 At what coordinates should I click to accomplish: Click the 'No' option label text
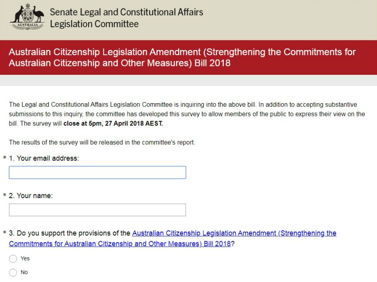pos(24,272)
